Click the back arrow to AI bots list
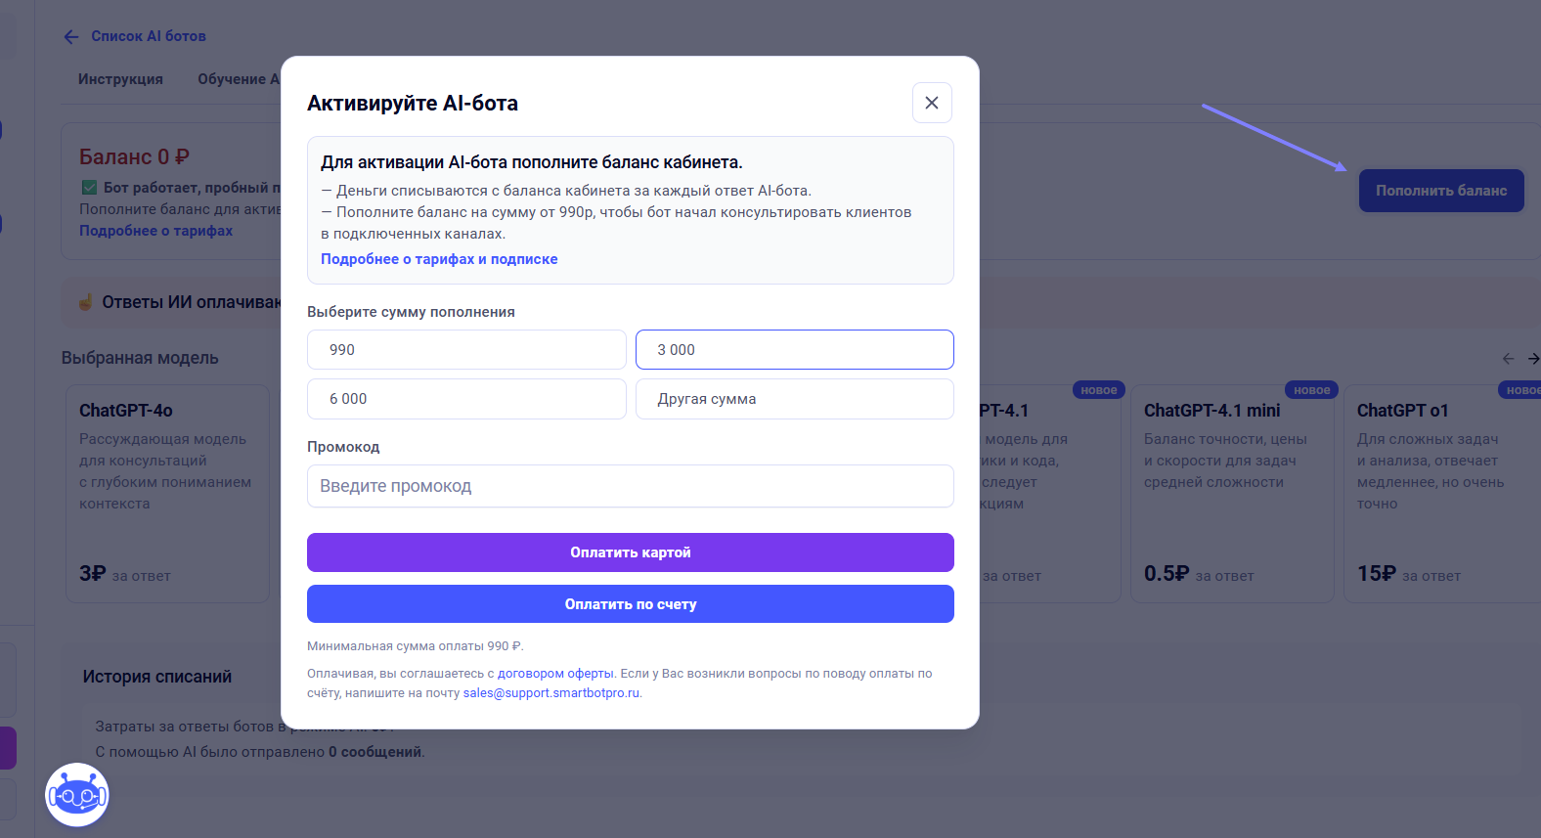Screen dimensions: 1541x838 pyautogui.click(x=71, y=37)
